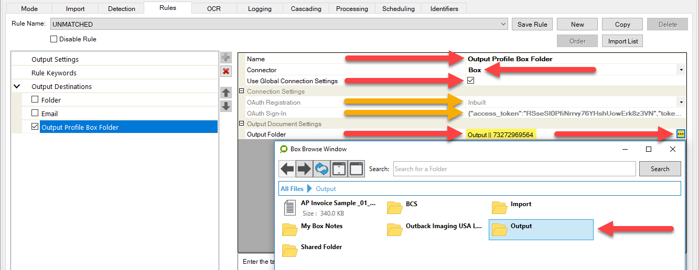This screenshot has height=270, width=699.
Task: Check the Email output destination
Action: point(35,114)
